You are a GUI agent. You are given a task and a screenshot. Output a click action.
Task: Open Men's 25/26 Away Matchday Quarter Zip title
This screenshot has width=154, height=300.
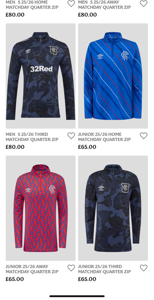click(x=104, y=5)
